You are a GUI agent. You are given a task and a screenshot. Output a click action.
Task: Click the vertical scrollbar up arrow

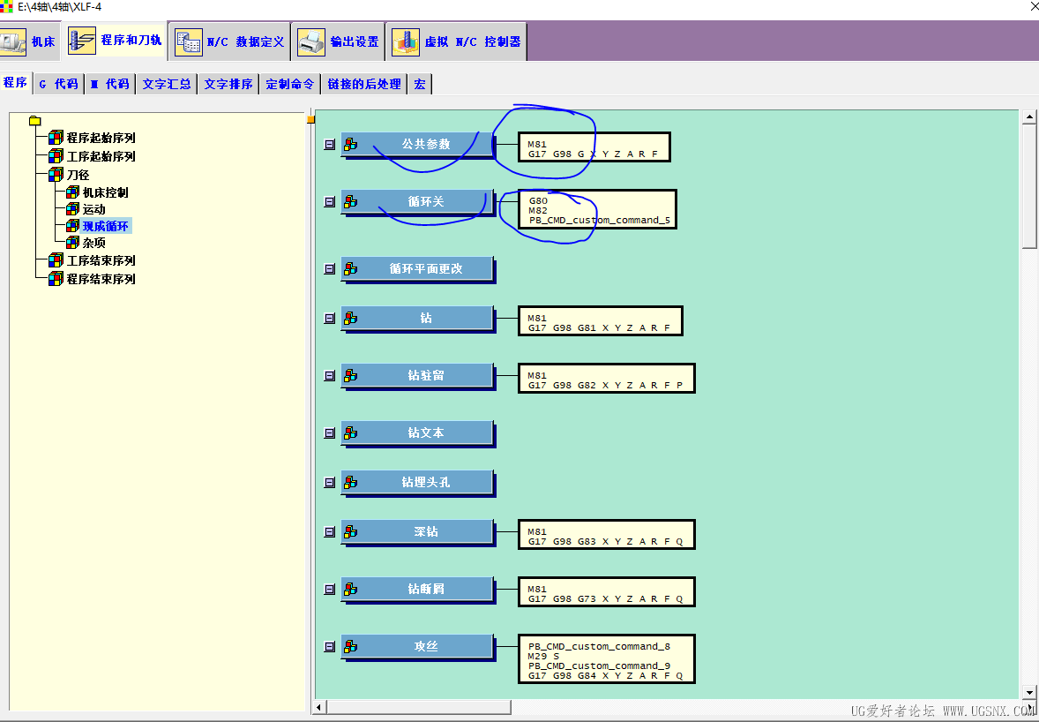point(1029,117)
